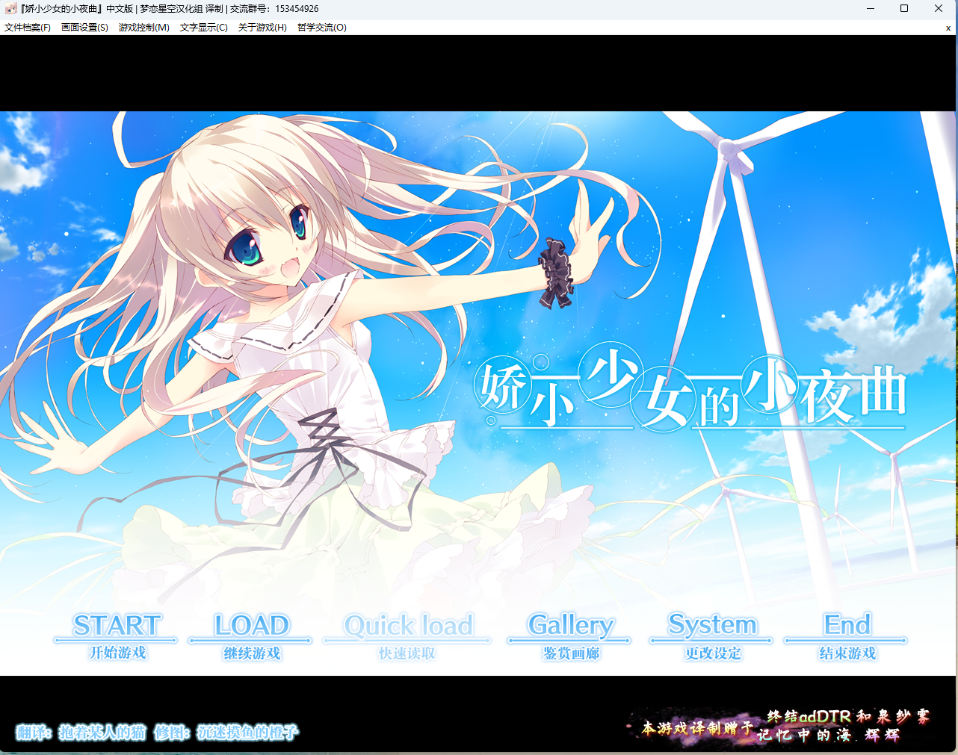Viewport: 958px width, 755px height.
Task: Open the 文字显示(C) menu
Action: (x=204, y=28)
